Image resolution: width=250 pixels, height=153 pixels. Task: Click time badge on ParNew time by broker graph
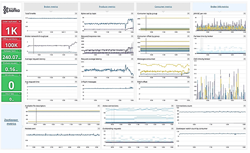244,37
